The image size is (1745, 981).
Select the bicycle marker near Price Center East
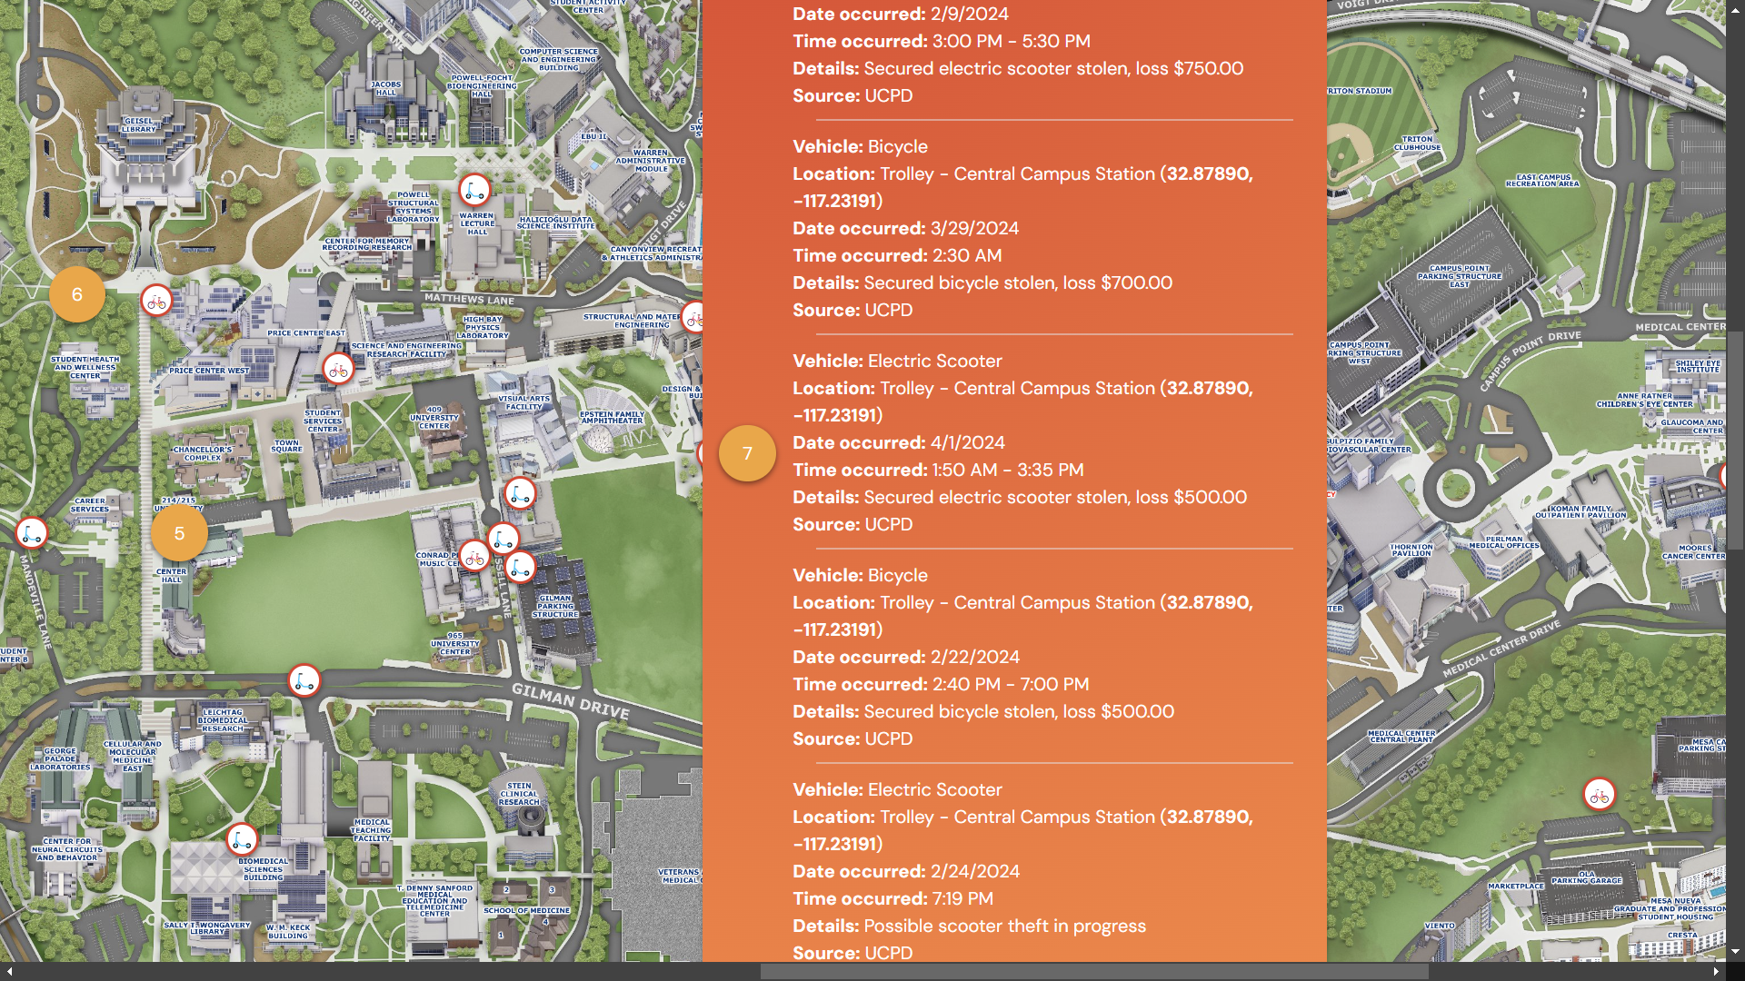(338, 369)
